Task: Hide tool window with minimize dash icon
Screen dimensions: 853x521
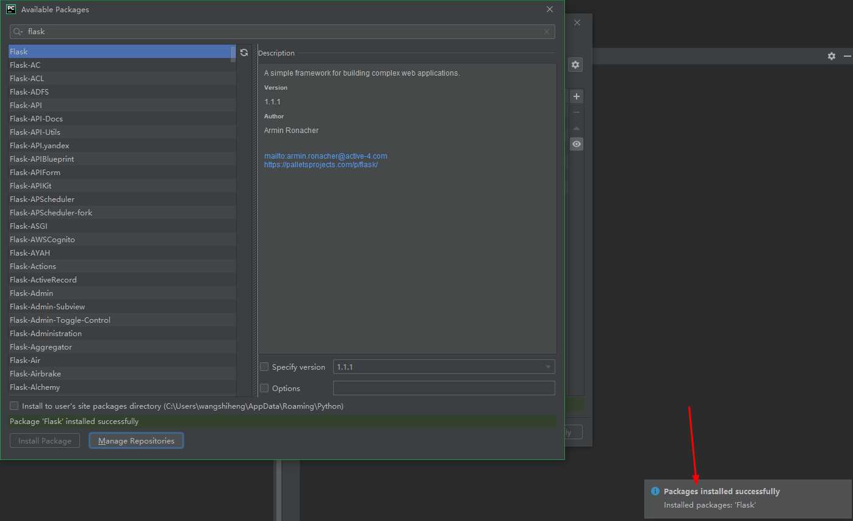Action: 847,56
